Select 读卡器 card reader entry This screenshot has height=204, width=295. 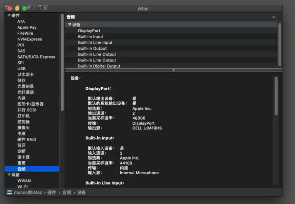click(x=24, y=157)
